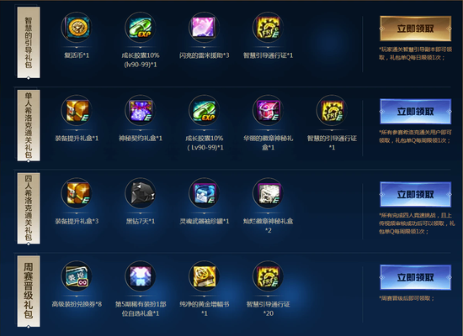Select the 智慧的引导礼包 vertical label

(29, 43)
